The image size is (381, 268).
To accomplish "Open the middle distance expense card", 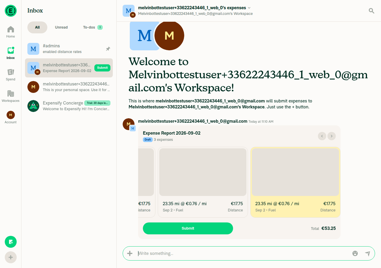I will (203, 182).
